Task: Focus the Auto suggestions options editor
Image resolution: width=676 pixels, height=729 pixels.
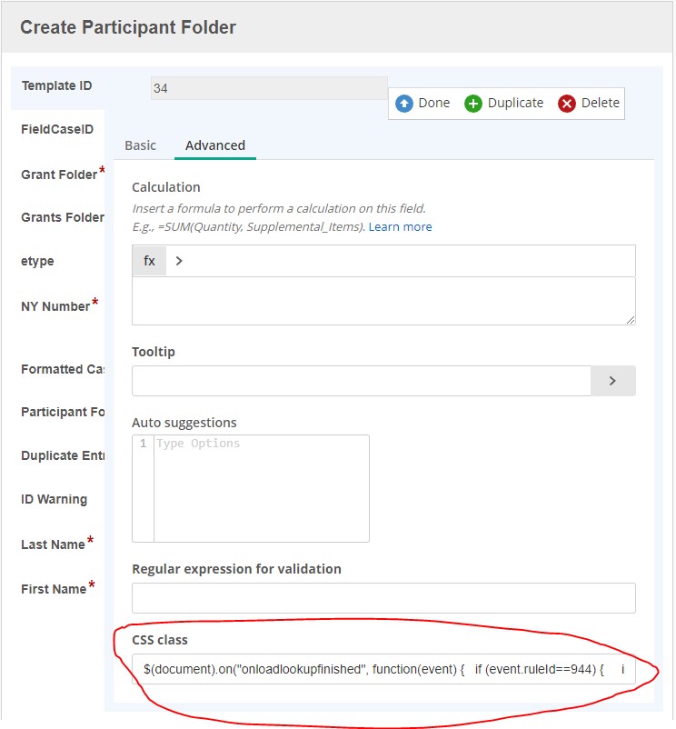Action: point(261,488)
